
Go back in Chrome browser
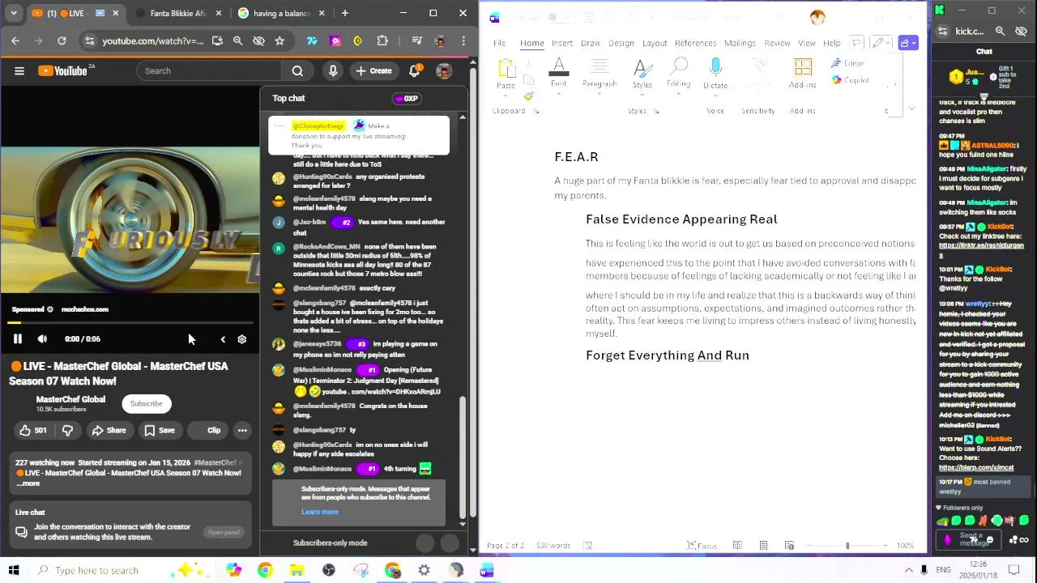click(15, 40)
